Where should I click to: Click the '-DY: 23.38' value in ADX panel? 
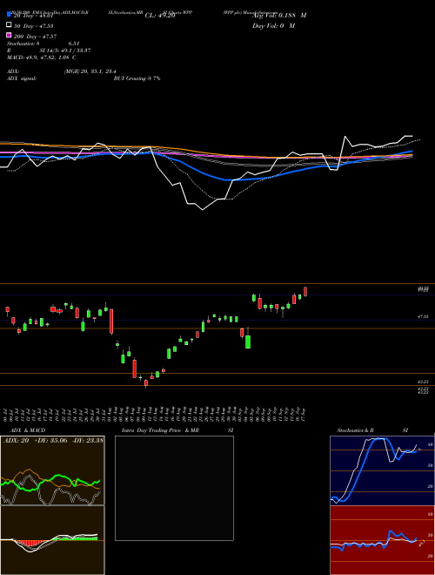point(88,440)
